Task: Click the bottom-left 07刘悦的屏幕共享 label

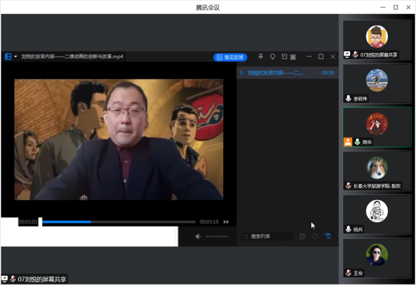Action: [42, 279]
